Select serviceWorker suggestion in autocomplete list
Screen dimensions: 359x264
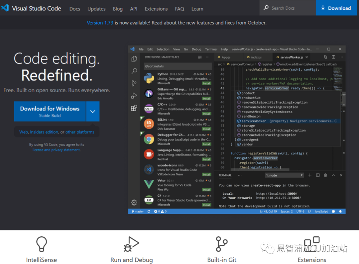click(x=288, y=121)
